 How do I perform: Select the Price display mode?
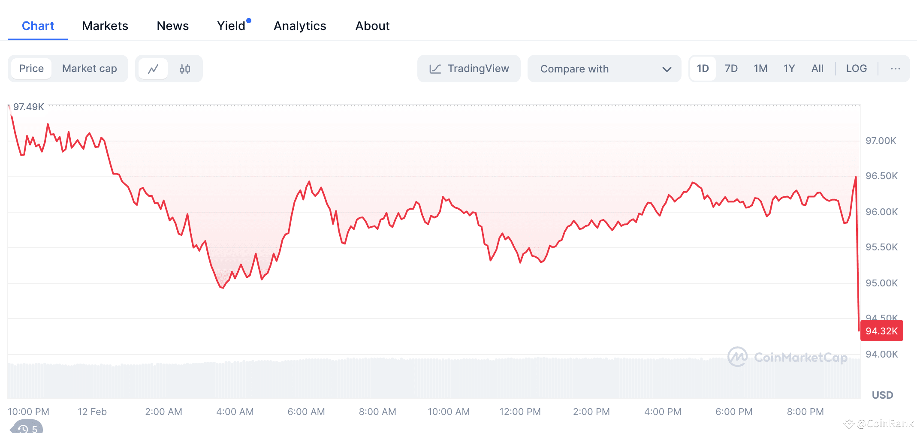[31, 68]
